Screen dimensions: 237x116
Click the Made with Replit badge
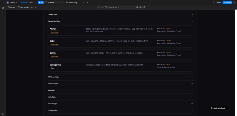[x=219, y=108]
